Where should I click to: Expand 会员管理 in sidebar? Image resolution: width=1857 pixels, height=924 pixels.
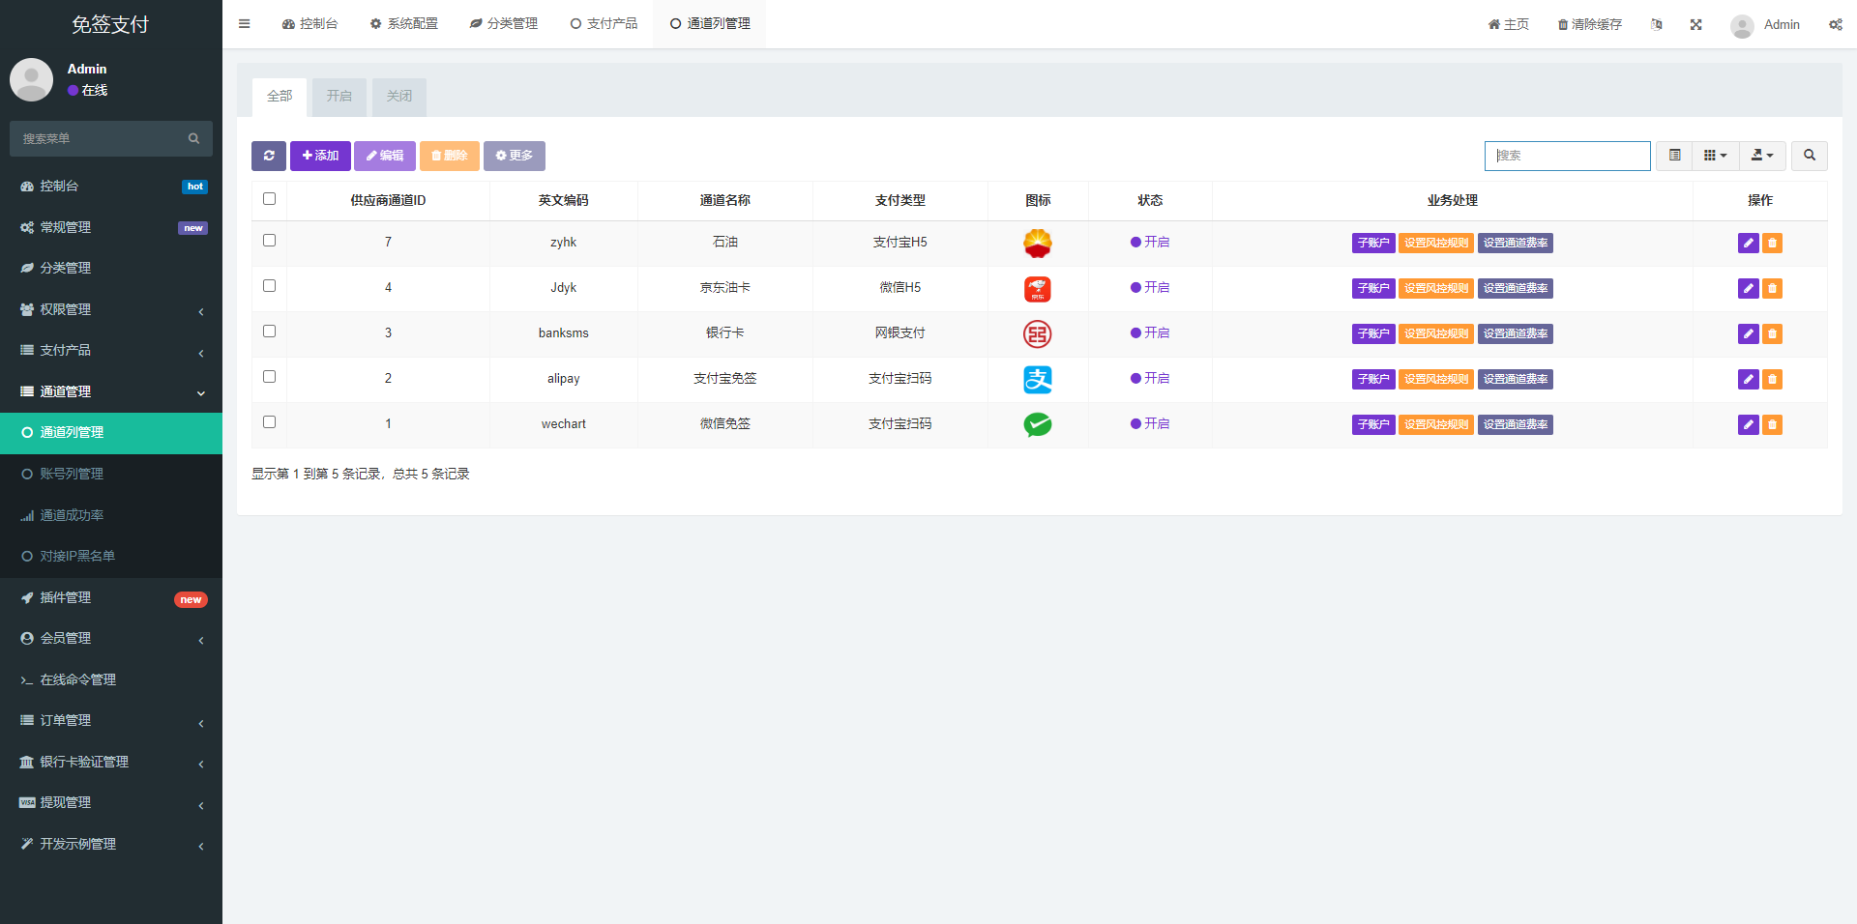(111, 638)
